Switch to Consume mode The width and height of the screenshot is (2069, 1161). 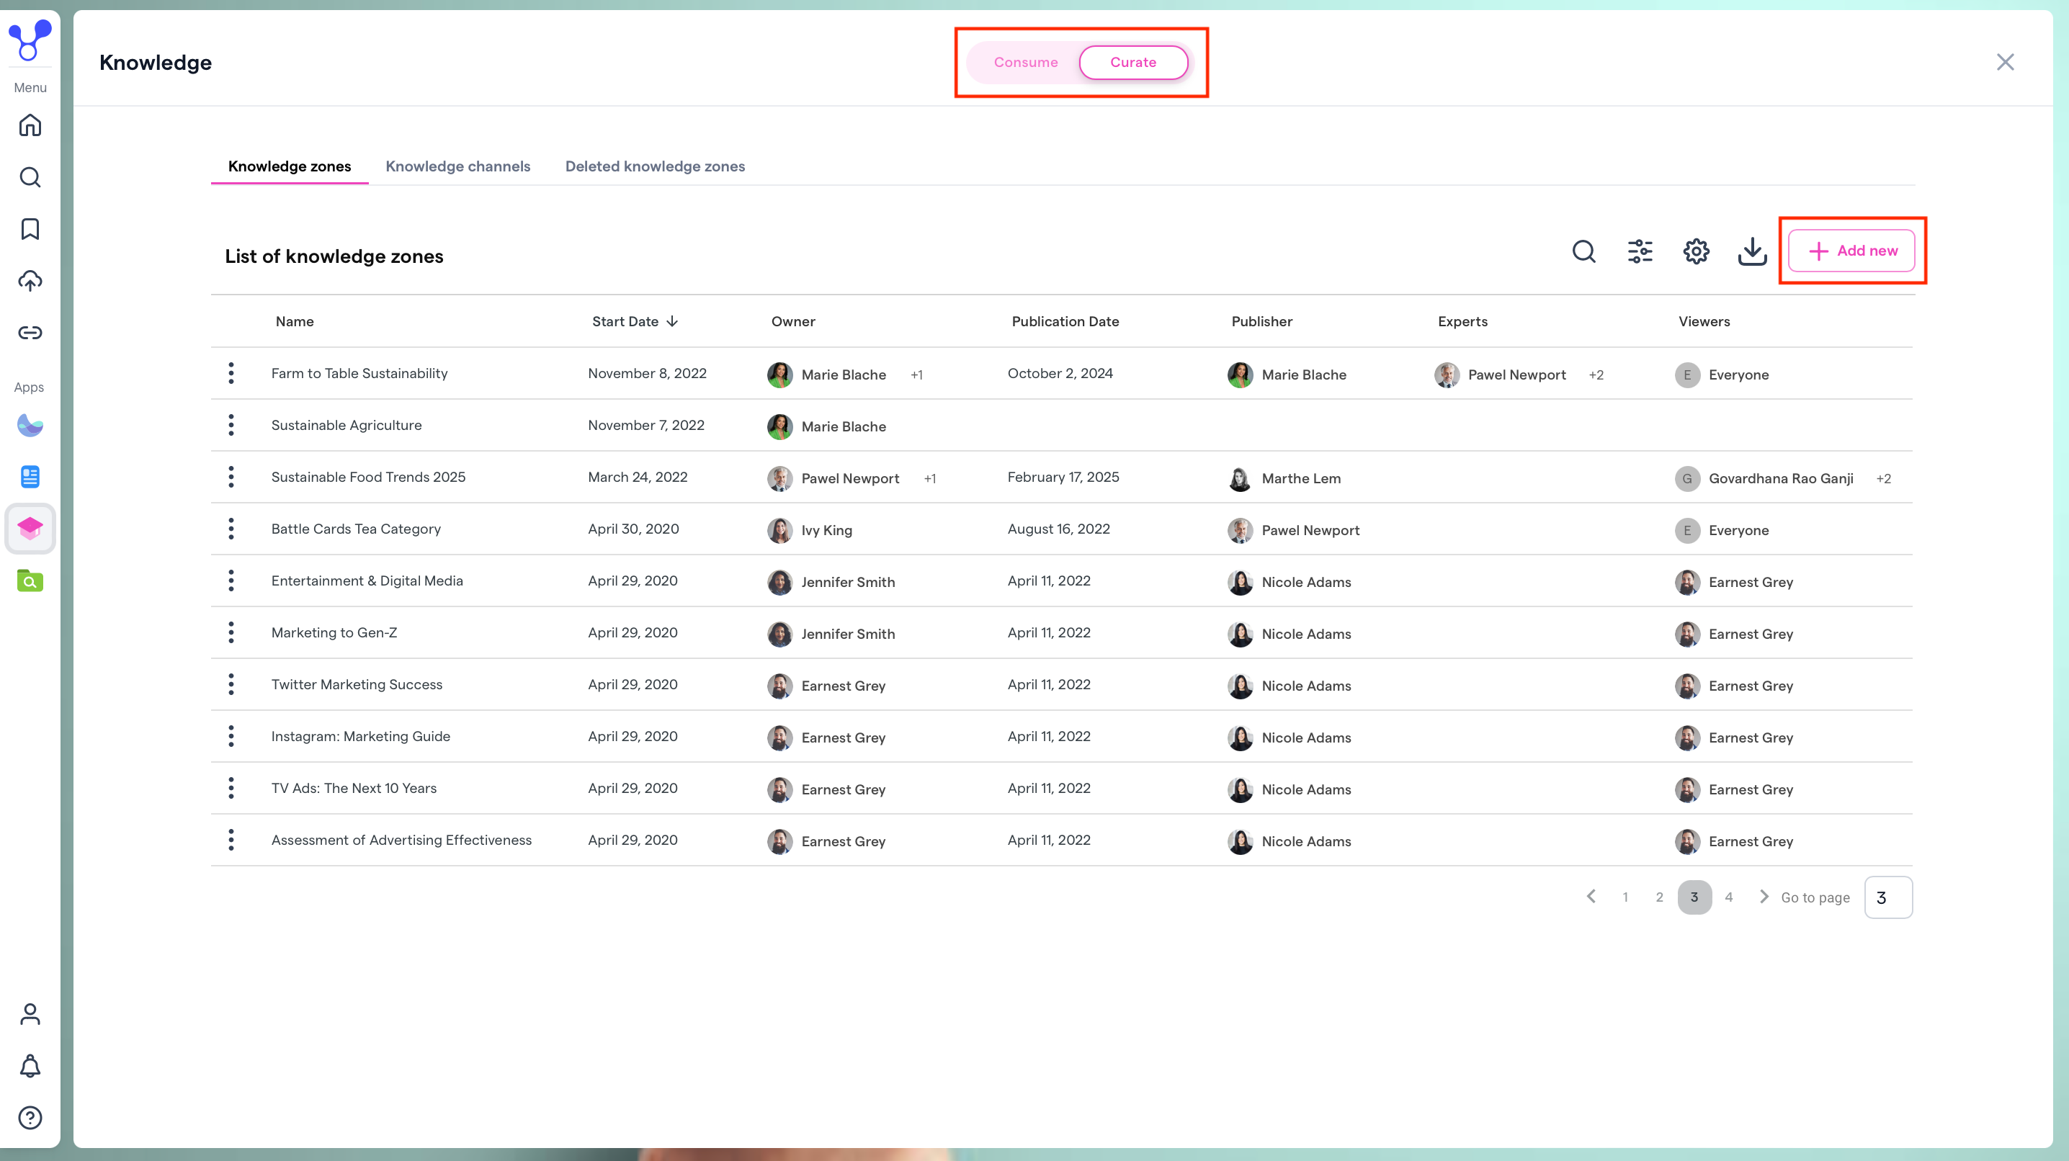pyautogui.click(x=1026, y=63)
